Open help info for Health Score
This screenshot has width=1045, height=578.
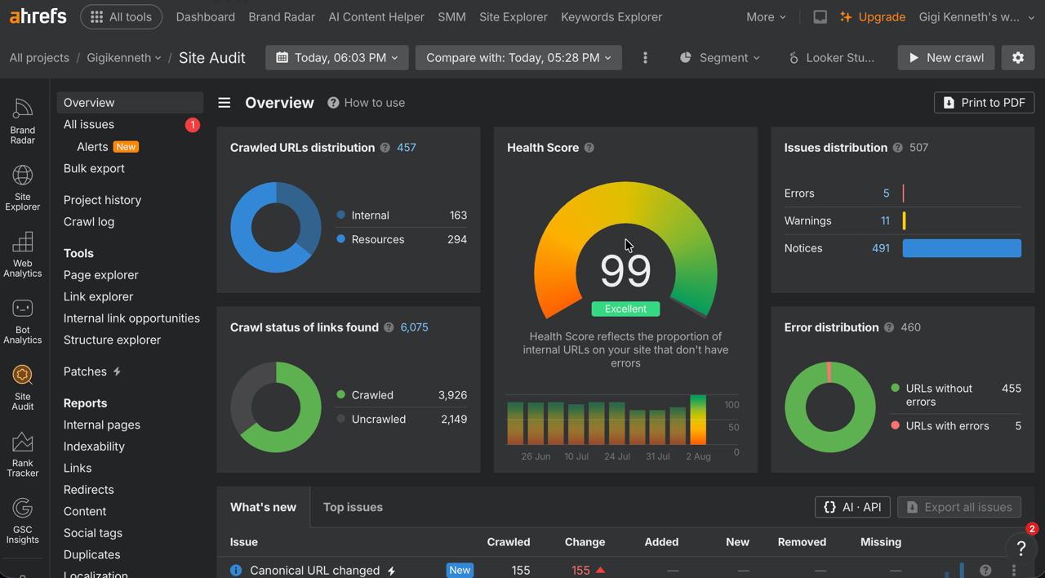tap(589, 148)
